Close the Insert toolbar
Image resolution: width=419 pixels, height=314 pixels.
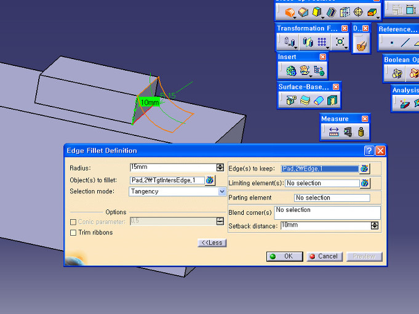(x=323, y=57)
